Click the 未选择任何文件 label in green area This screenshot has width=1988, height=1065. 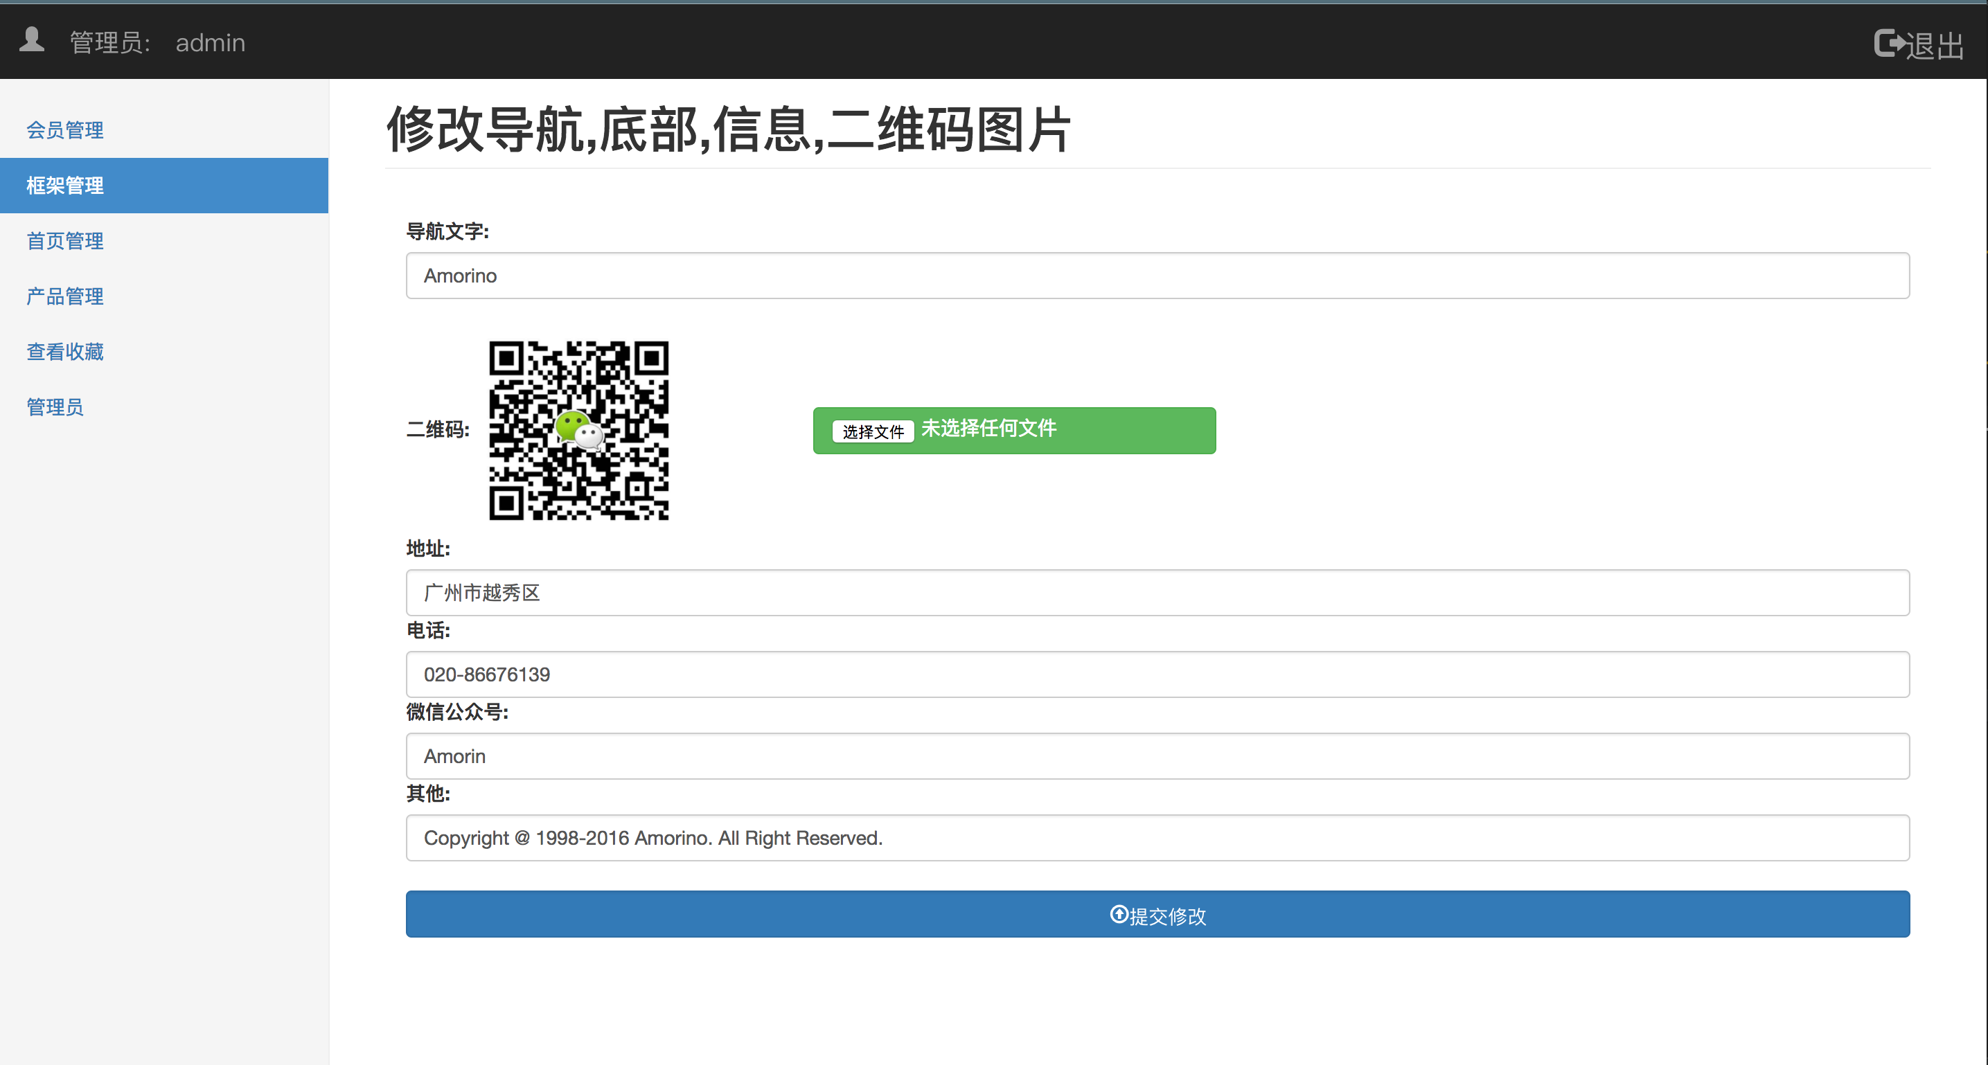(988, 429)
